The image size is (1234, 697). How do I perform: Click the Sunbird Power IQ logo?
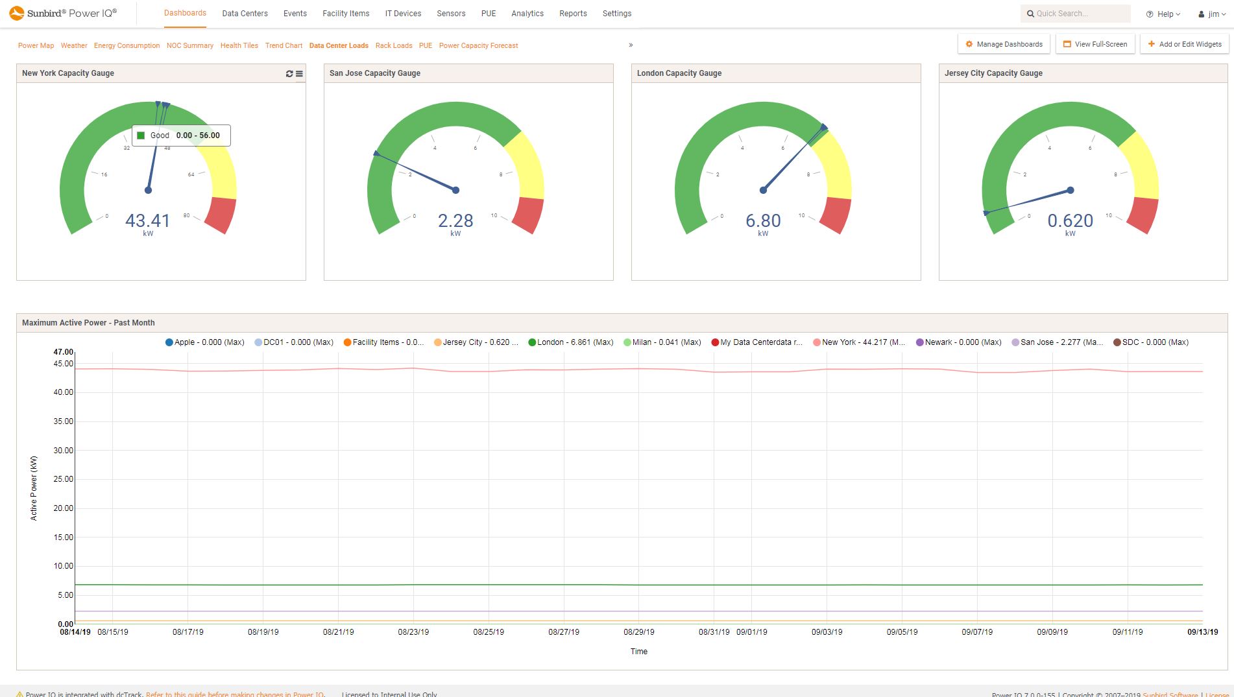coord(63,13)
